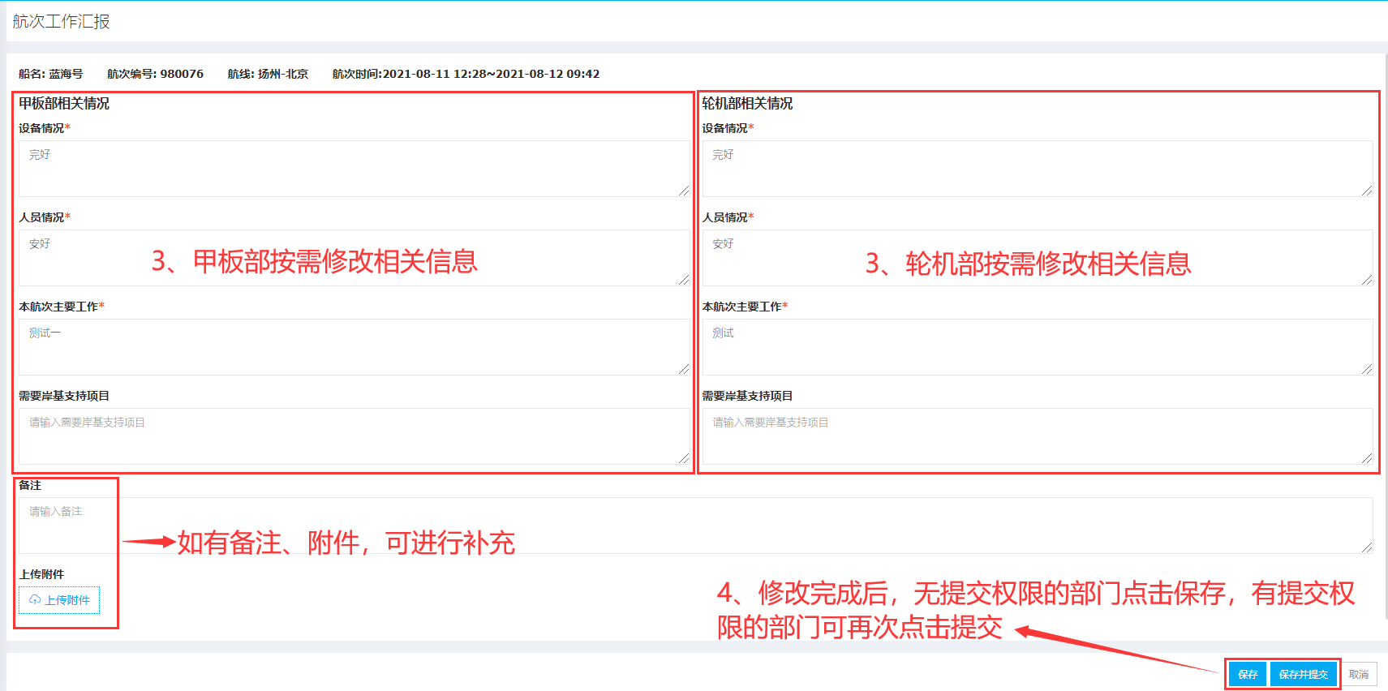Edit 甲板部 设备情况 text area
Viewport: 1388px width, 691px height.
click(x=355, y=169)
